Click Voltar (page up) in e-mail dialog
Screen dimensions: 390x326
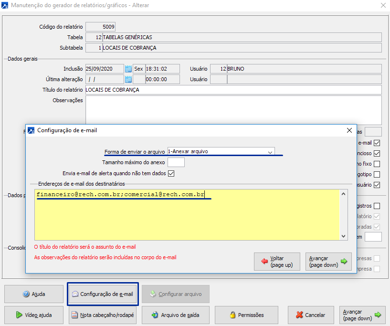[x=277, y=262]
